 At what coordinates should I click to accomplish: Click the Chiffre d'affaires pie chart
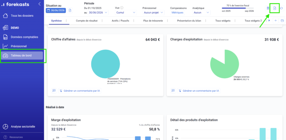pyautogui.click(x=105, y=64)
